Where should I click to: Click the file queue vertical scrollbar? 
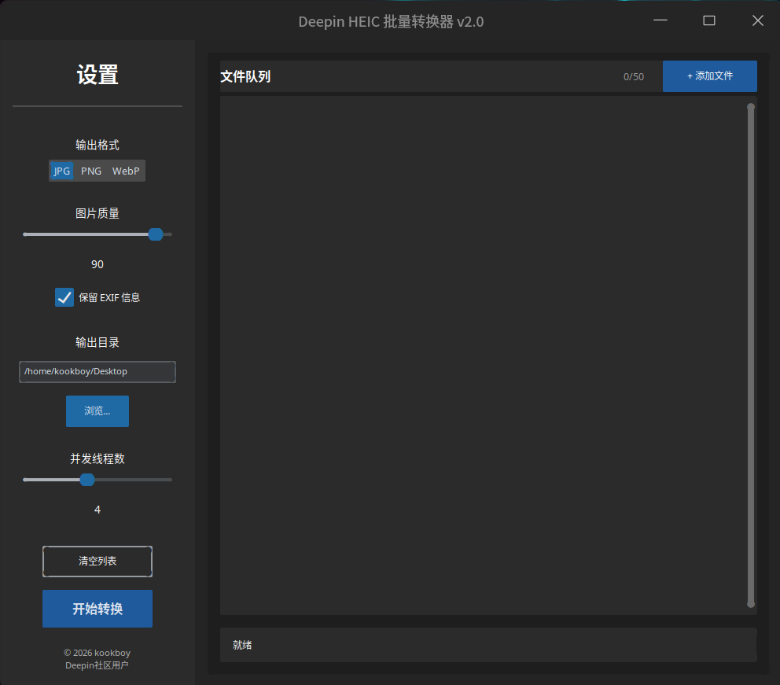tap(751, 355)
